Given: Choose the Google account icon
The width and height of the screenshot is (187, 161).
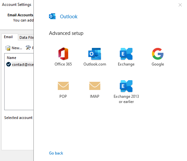Looking at the screenshot, I should click(158, 54).
